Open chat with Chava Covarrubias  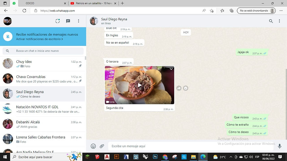[42, 79]
